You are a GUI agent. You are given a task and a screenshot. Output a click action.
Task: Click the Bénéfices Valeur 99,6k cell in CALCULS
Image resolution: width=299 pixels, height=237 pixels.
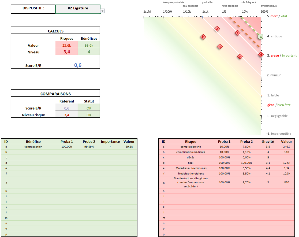89,46
